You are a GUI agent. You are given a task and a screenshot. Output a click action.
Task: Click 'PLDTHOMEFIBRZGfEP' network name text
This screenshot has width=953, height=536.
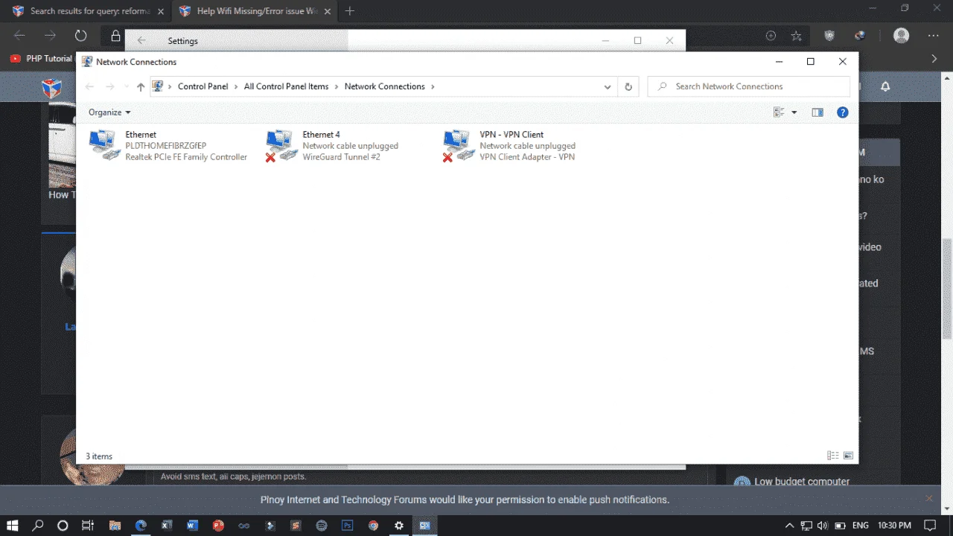[x=165, y=146]
